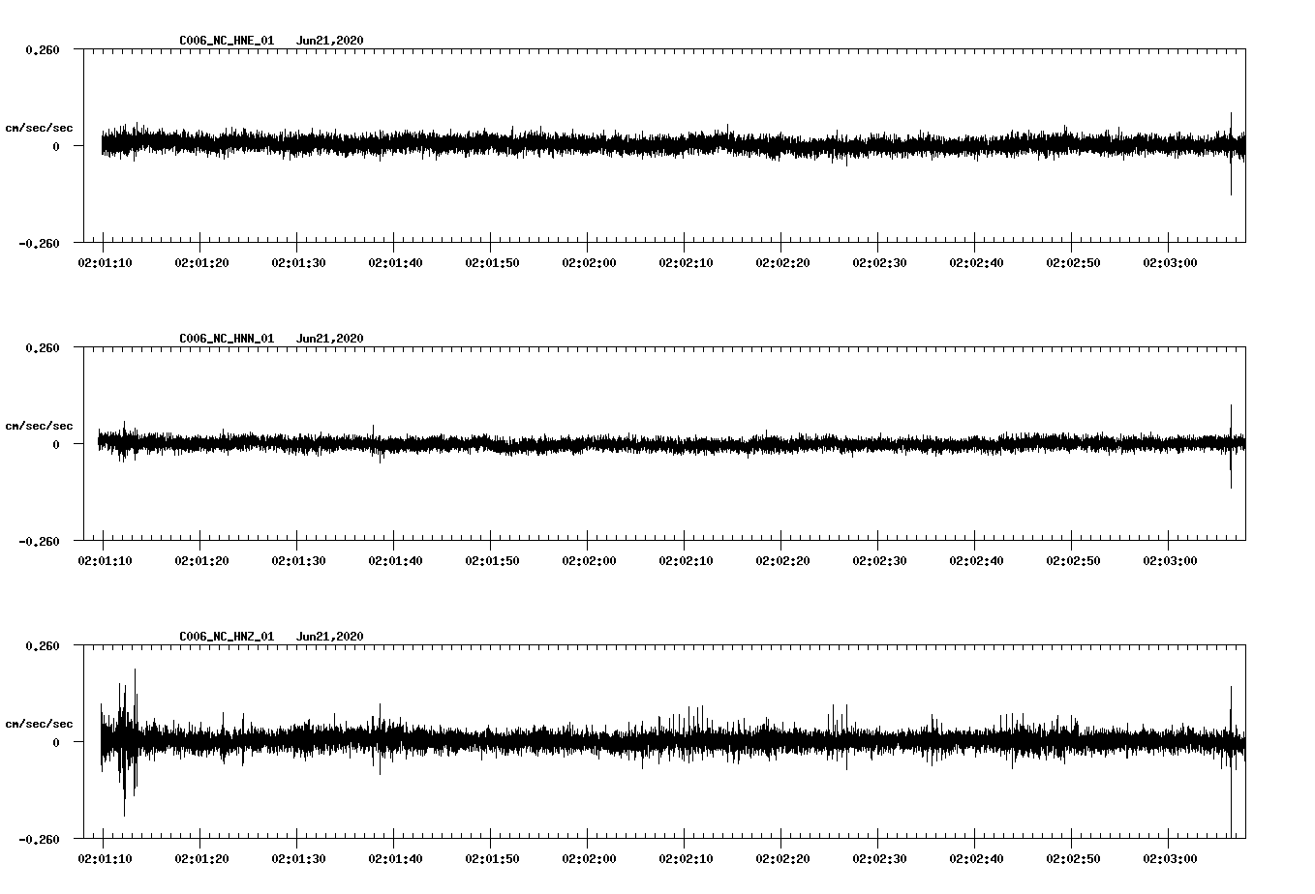Click the C006_NC_HNE_01 channel title
This screenshot has width=1315, height=894.
click(x=227, y=41)
